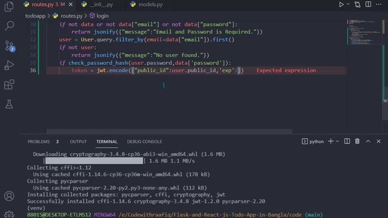Click 'Collecting pycparser' terminal line
Image resolution: width=388 pixels, height=218 pixels.
point(58,181)
